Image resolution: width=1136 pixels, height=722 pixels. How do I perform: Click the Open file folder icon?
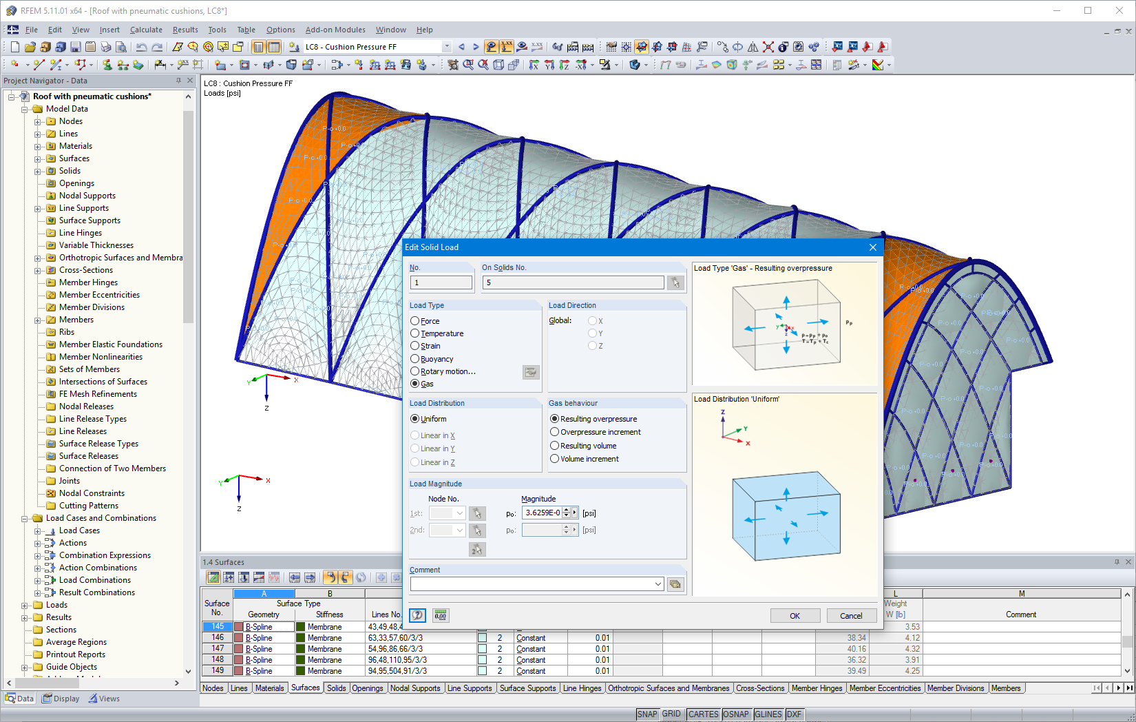pyautogui.click(x=30, y=47)
